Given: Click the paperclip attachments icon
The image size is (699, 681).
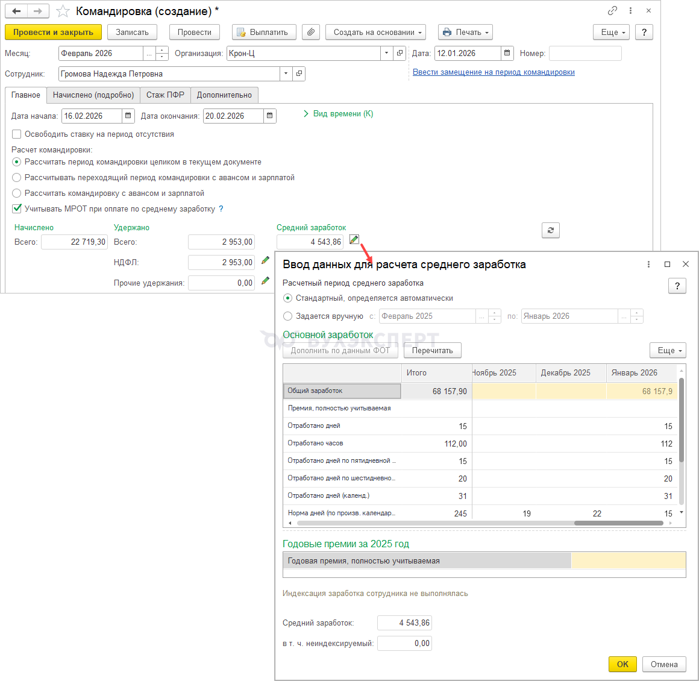Looking at the screenshot, I should [310, 33].
